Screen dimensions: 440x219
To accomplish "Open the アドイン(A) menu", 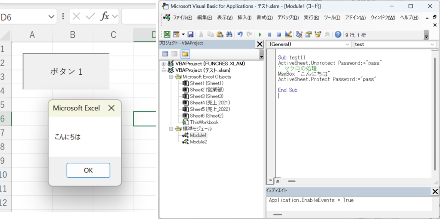I will [x=355, y=18].
